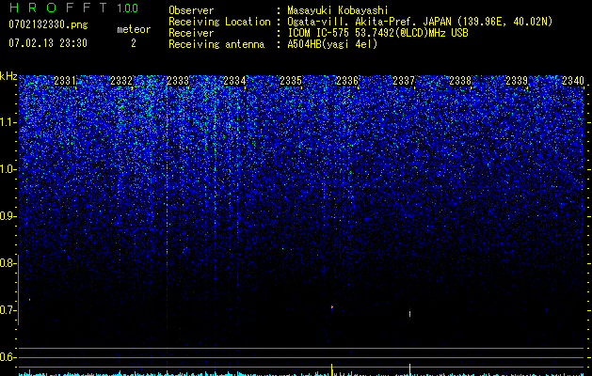Click the bright meteor echo below 2337
The height and width of the screenshot is (376, 592).
pyautogui.click(x=409, y=313)
